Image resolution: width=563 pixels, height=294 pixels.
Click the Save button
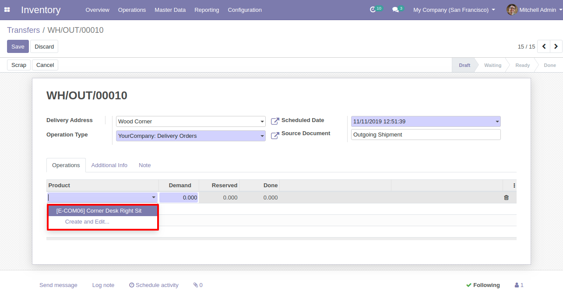[x=18, y=46]
